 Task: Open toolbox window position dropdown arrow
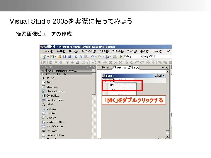(x=87, y=67)
